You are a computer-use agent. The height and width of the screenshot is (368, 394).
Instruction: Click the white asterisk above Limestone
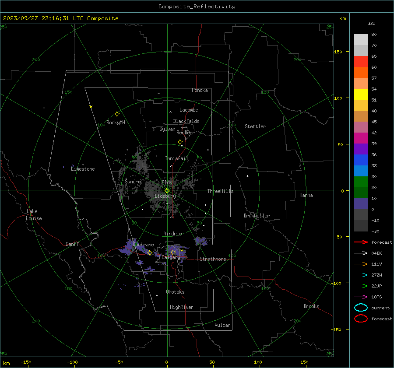click(83, 165)
